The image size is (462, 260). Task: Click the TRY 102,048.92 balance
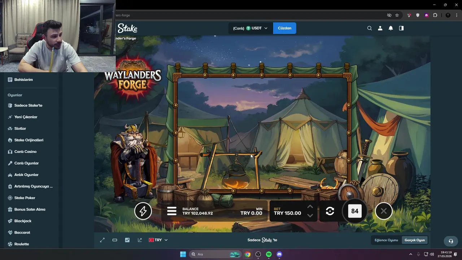[197, 213]
